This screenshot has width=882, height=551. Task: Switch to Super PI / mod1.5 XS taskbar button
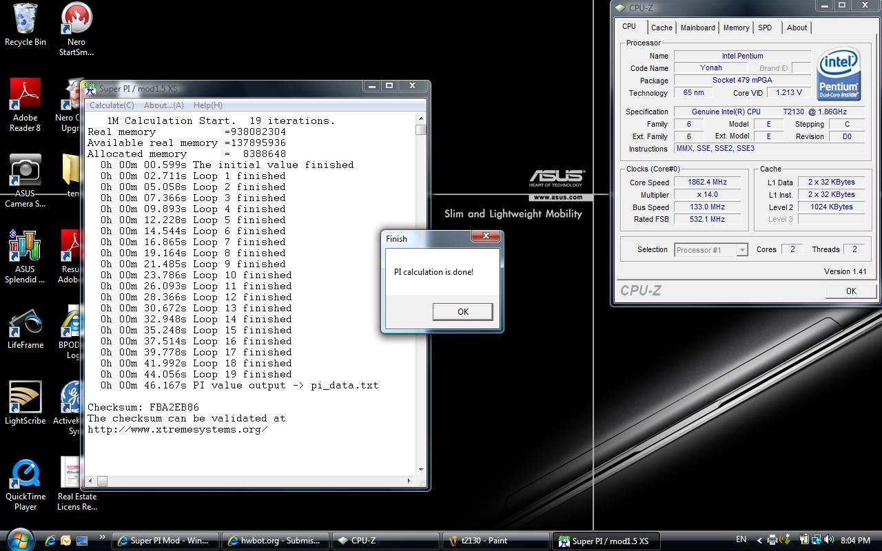(x=606, y=541)
